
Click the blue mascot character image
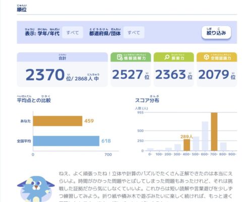[36, 189]
